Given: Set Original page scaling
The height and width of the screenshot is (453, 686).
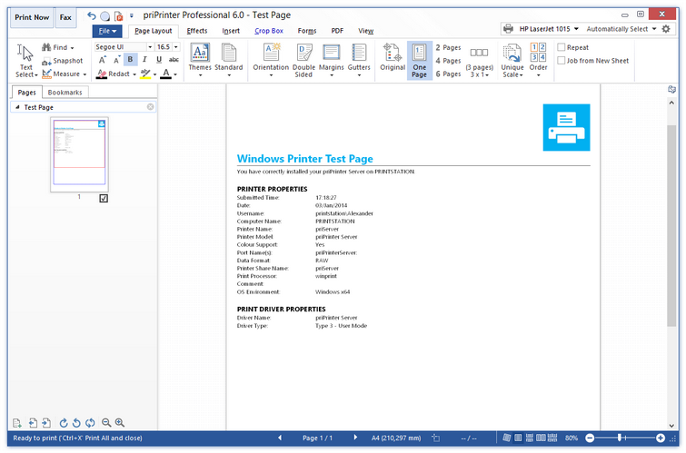Looking at the screenshot, I should coord(393,57).
